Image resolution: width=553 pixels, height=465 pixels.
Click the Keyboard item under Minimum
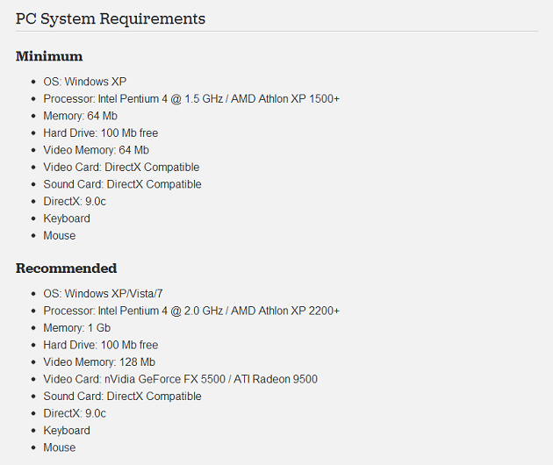click(67, 218)
